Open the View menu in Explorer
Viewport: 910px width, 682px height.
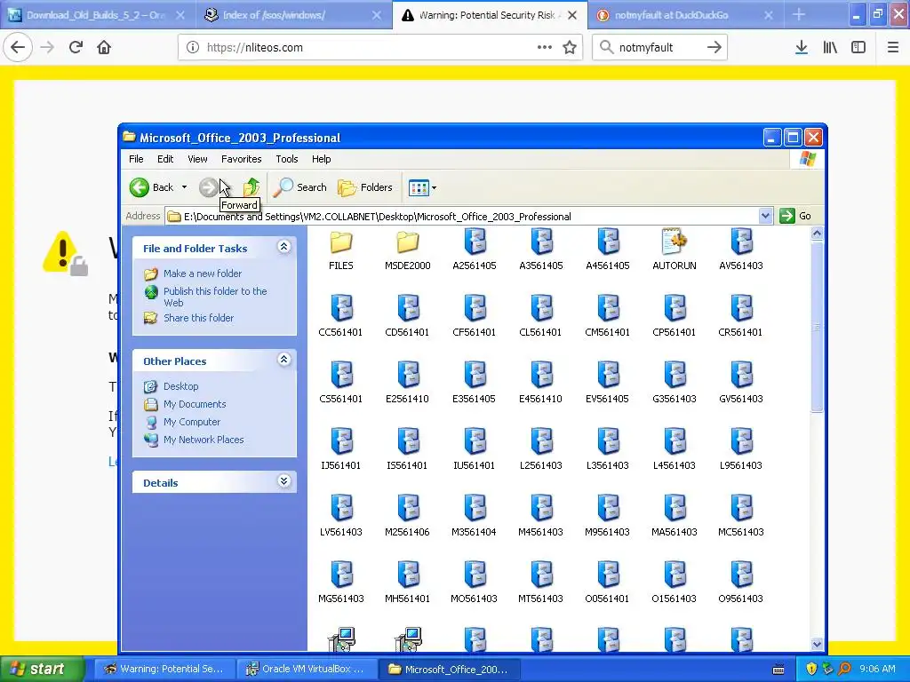[x=197, y=159]
